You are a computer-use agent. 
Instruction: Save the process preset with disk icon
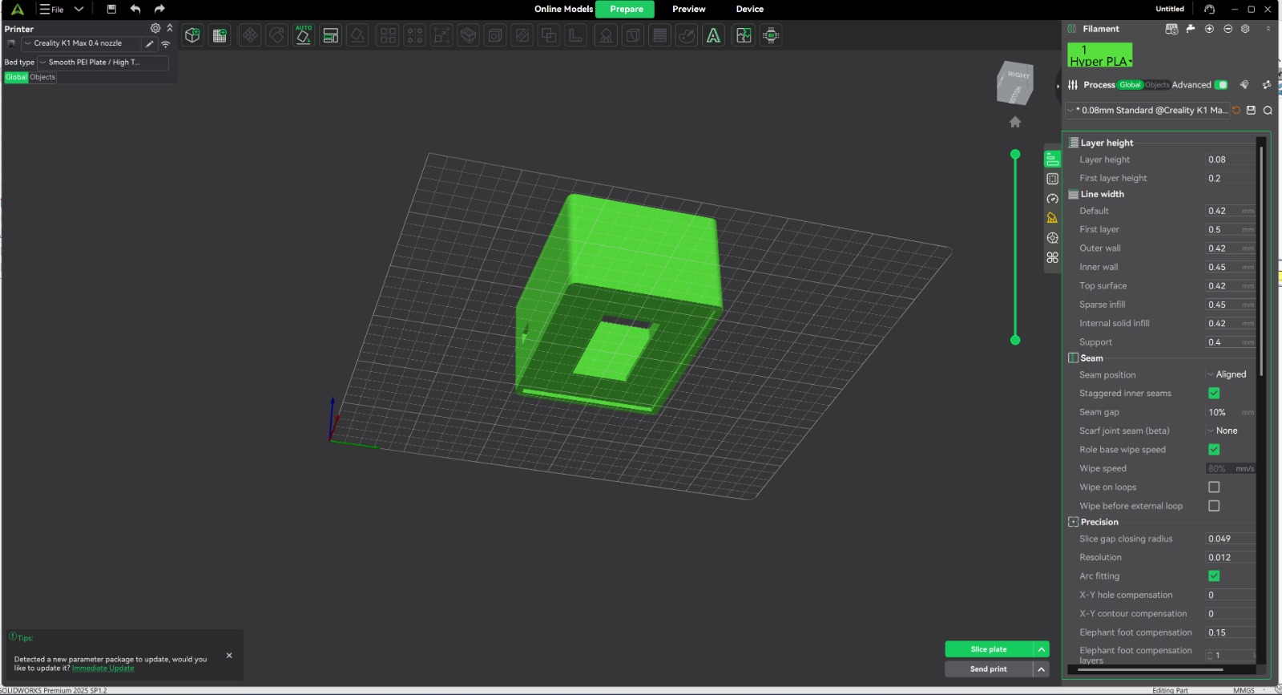point(1251,111)
